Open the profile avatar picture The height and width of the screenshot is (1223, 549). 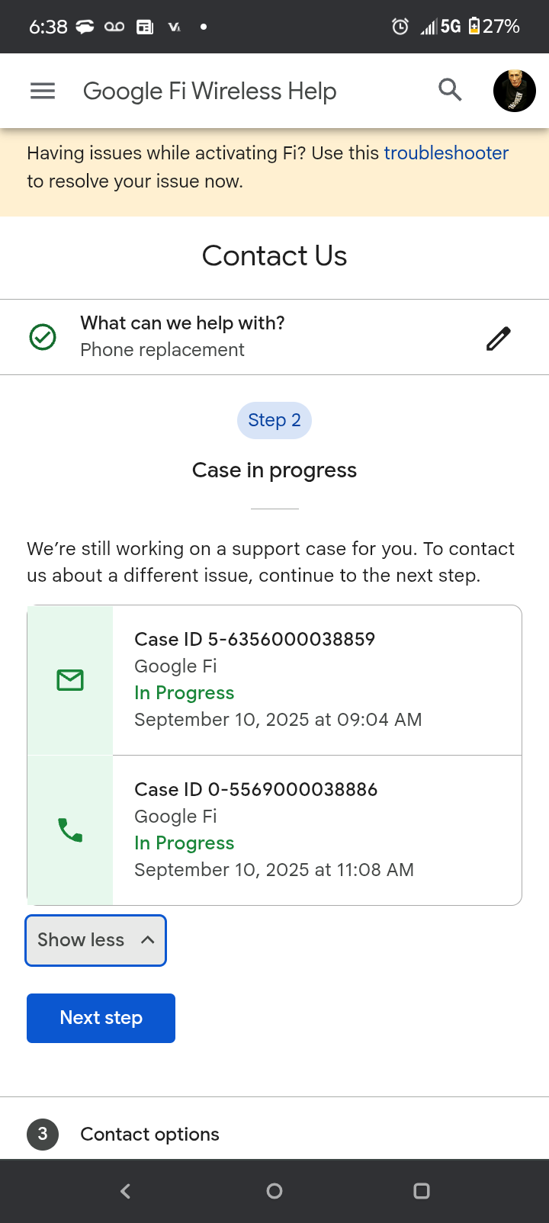[x=514, y=91]
